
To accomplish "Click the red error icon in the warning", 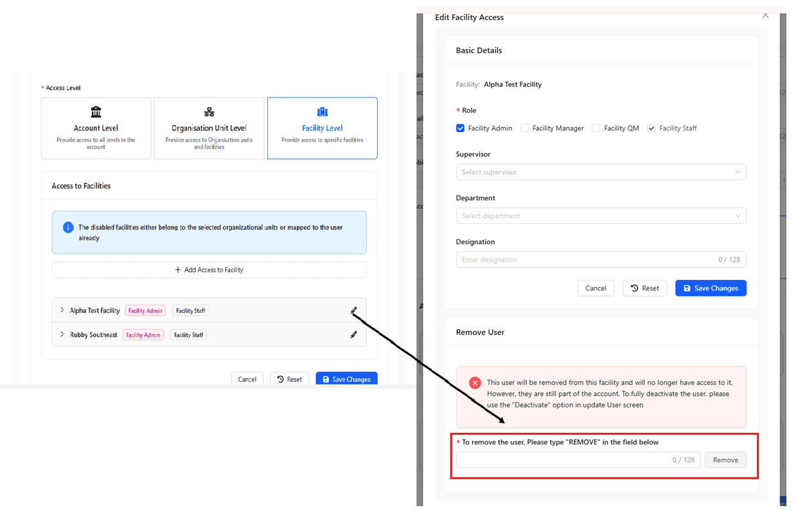I will coord(475,382).
